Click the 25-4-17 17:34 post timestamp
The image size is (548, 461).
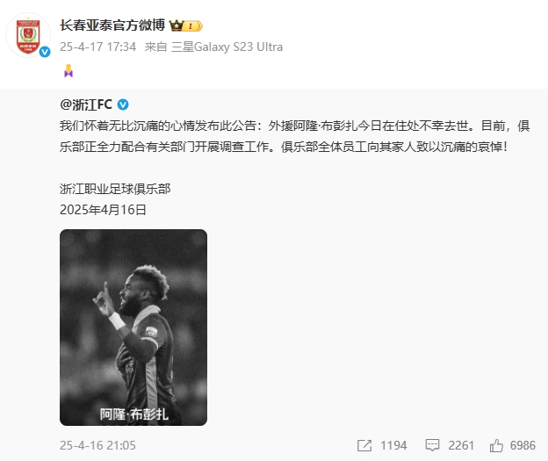click(x=97, y=47)
